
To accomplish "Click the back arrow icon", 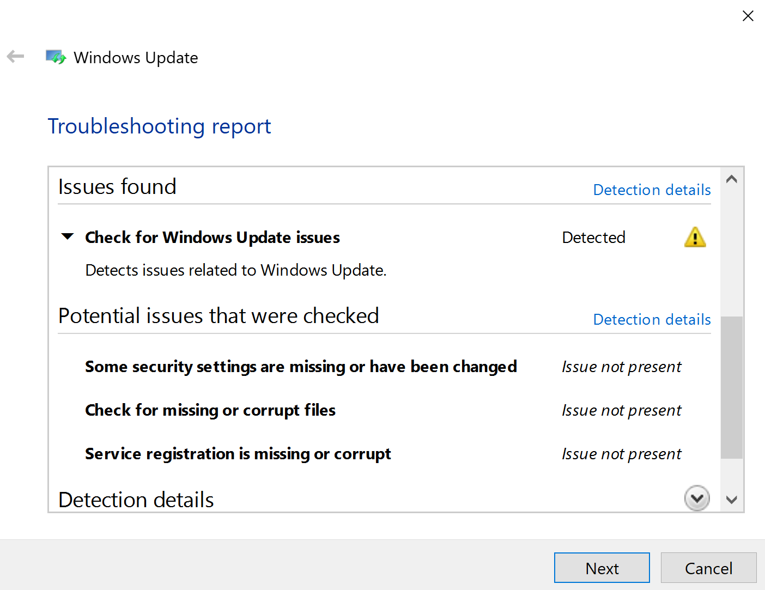I will [x=15, y=56].
